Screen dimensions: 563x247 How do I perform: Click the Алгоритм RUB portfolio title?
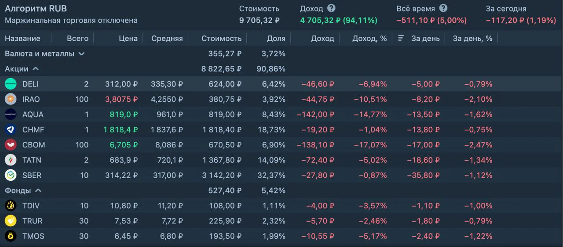(x=36, y=9)
